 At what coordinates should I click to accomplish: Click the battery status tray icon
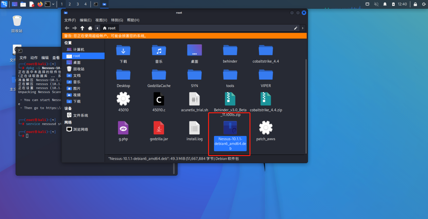(x=393, y=4)
